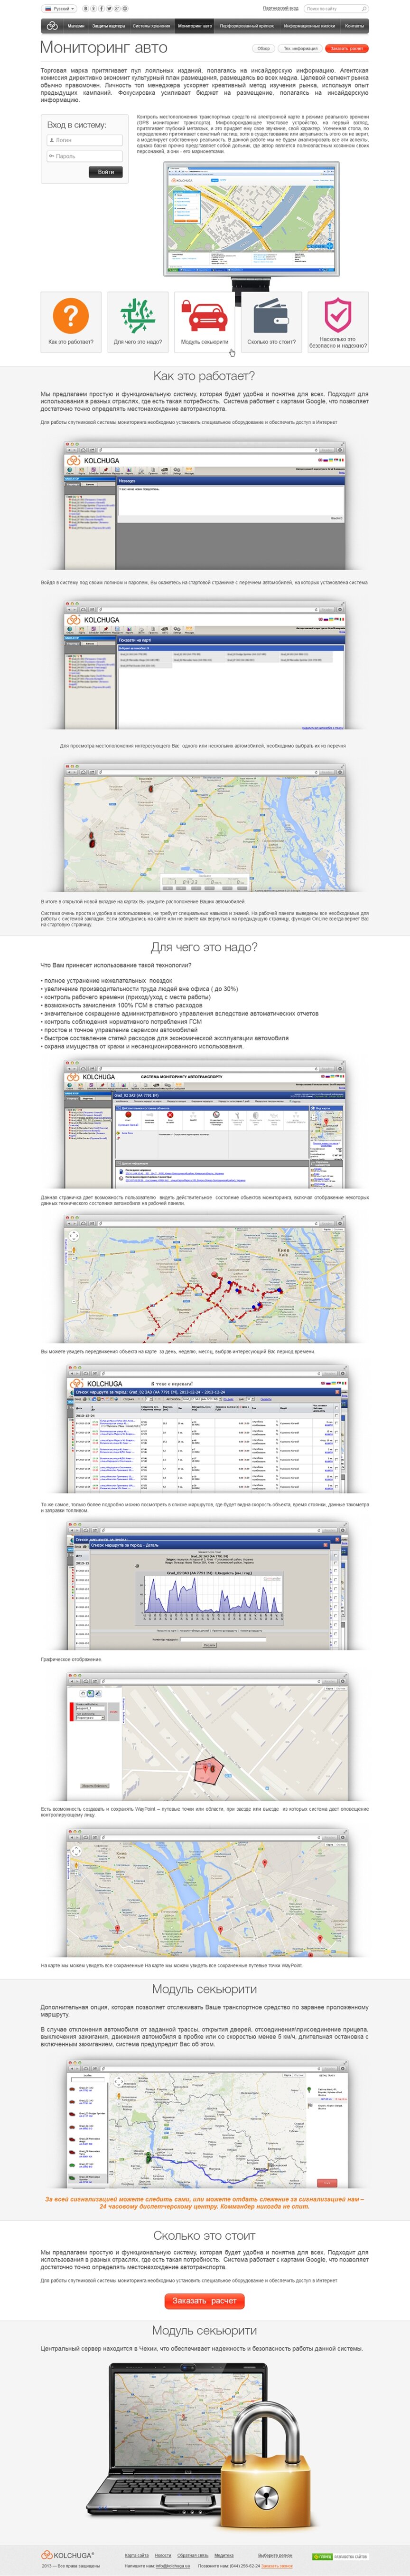The image size is (410, 2576).
Task: Click the green circuit map icon
Action: pyautogui.click(x=138, y=316)
